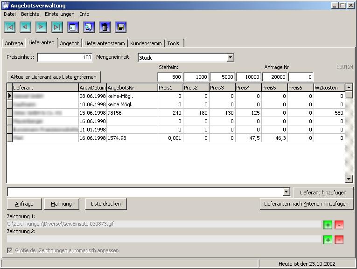
Task: Select the Preis5 cell '46,3'
Action: tap(274, 138)
